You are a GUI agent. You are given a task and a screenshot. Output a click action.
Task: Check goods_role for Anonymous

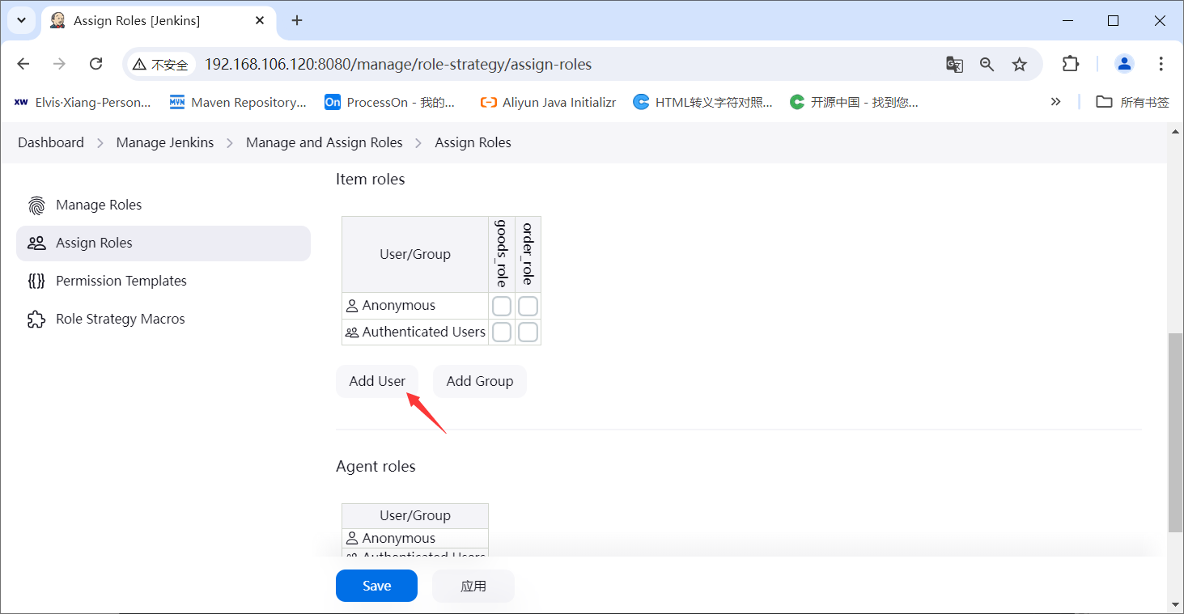pos(502,306)
